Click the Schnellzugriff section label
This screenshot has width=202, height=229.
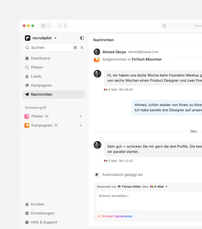pyautogui.click(x=35, y=108)
